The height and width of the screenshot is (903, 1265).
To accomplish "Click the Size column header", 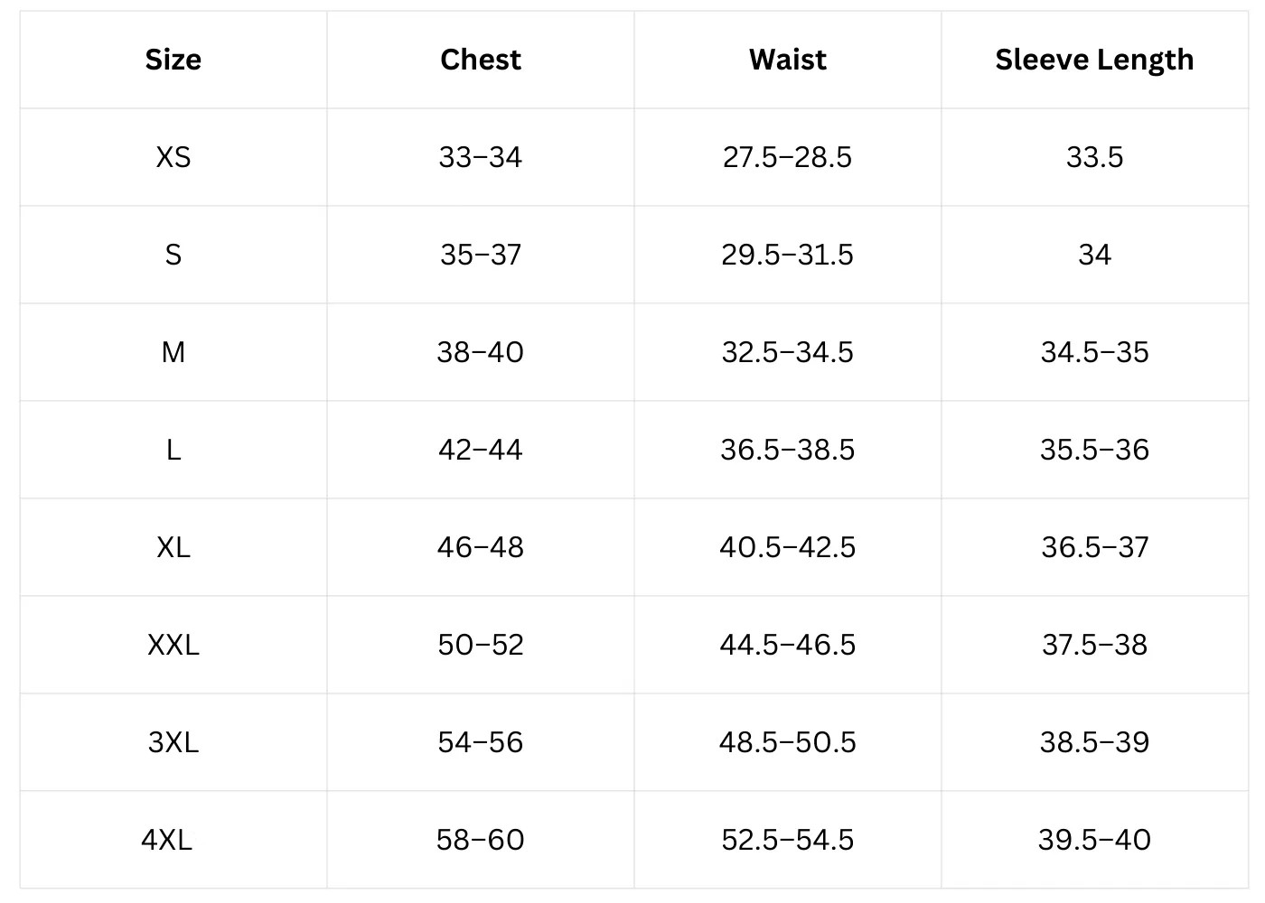I will (173, 60).
